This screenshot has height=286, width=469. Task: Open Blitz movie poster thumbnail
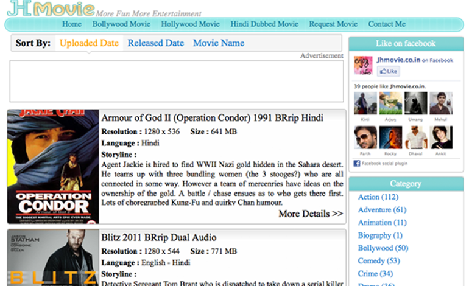(x=53, y=257)
